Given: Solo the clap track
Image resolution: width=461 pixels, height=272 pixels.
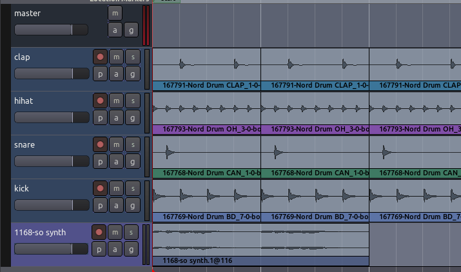Looking at the screenshot, I should [133, 57].
